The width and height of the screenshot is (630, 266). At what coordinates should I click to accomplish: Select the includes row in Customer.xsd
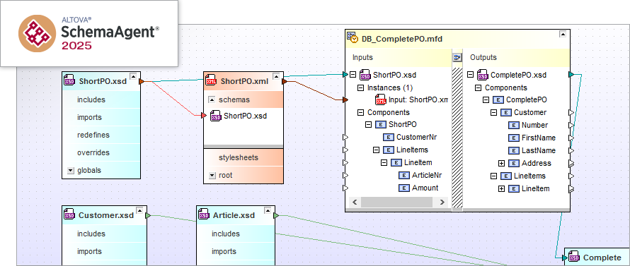pyautogui.click(x=105, y=234)
